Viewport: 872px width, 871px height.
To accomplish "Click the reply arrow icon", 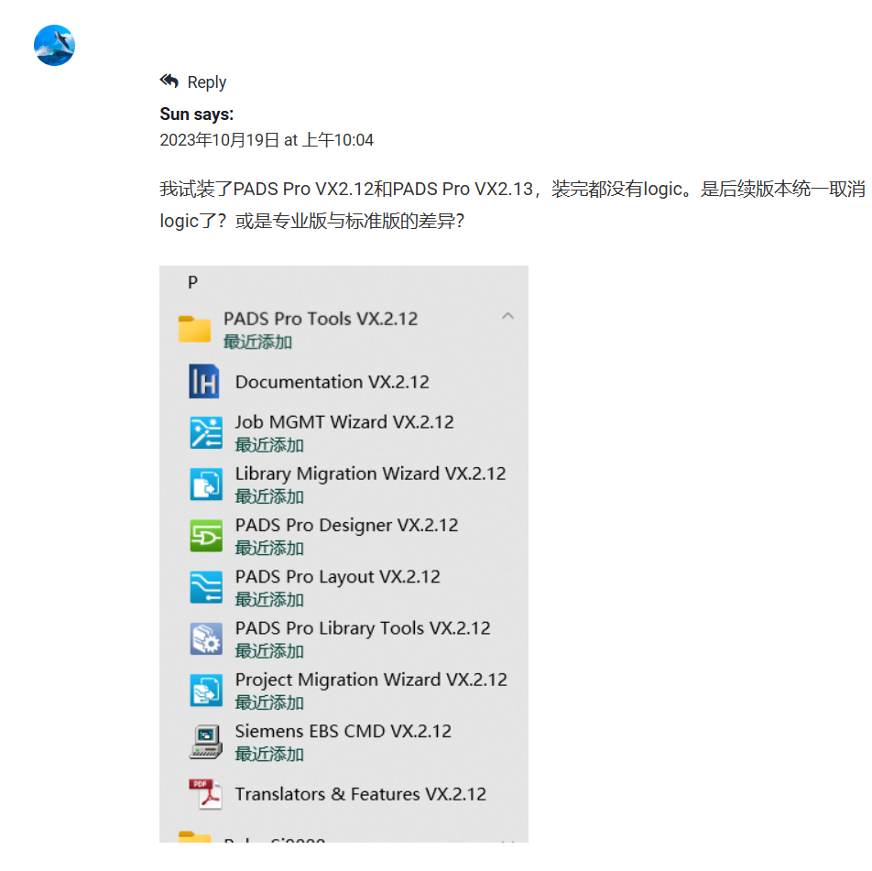I will coord(169,82).
